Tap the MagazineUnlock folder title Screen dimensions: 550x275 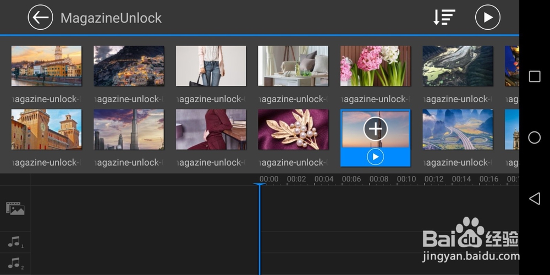pyautogui.click(x=111, y=18)
